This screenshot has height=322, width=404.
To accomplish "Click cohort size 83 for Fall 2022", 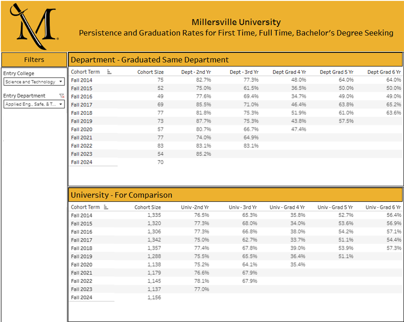I will [x=160, y=146].
